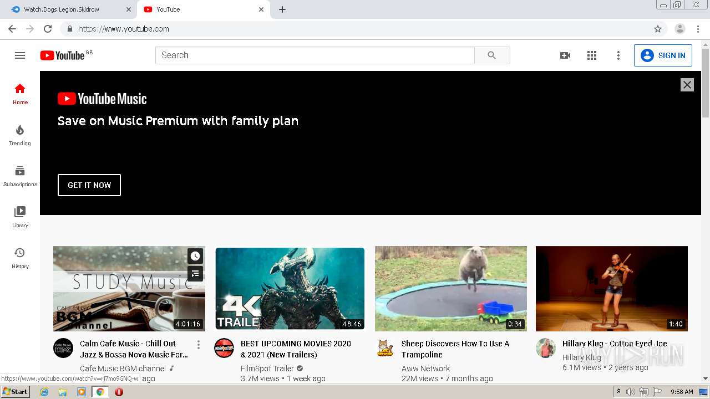Open Cafe Music BGM channel avatar
The height and width of the screenshot is (399, 710).
coord(63,348)
